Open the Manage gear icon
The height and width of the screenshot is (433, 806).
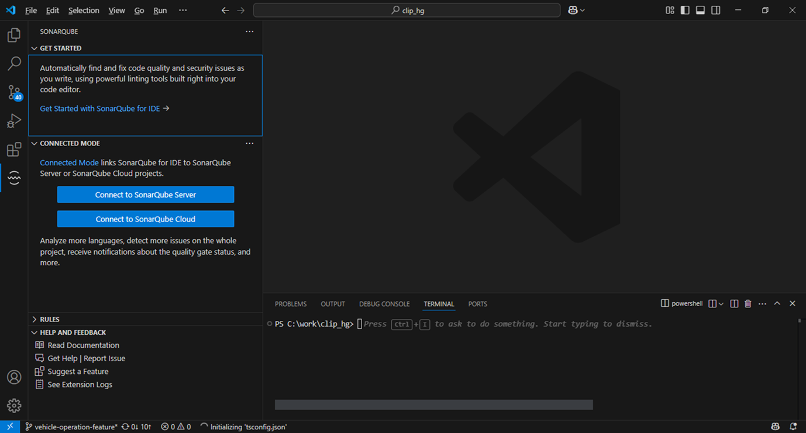(x=14, y=406)
